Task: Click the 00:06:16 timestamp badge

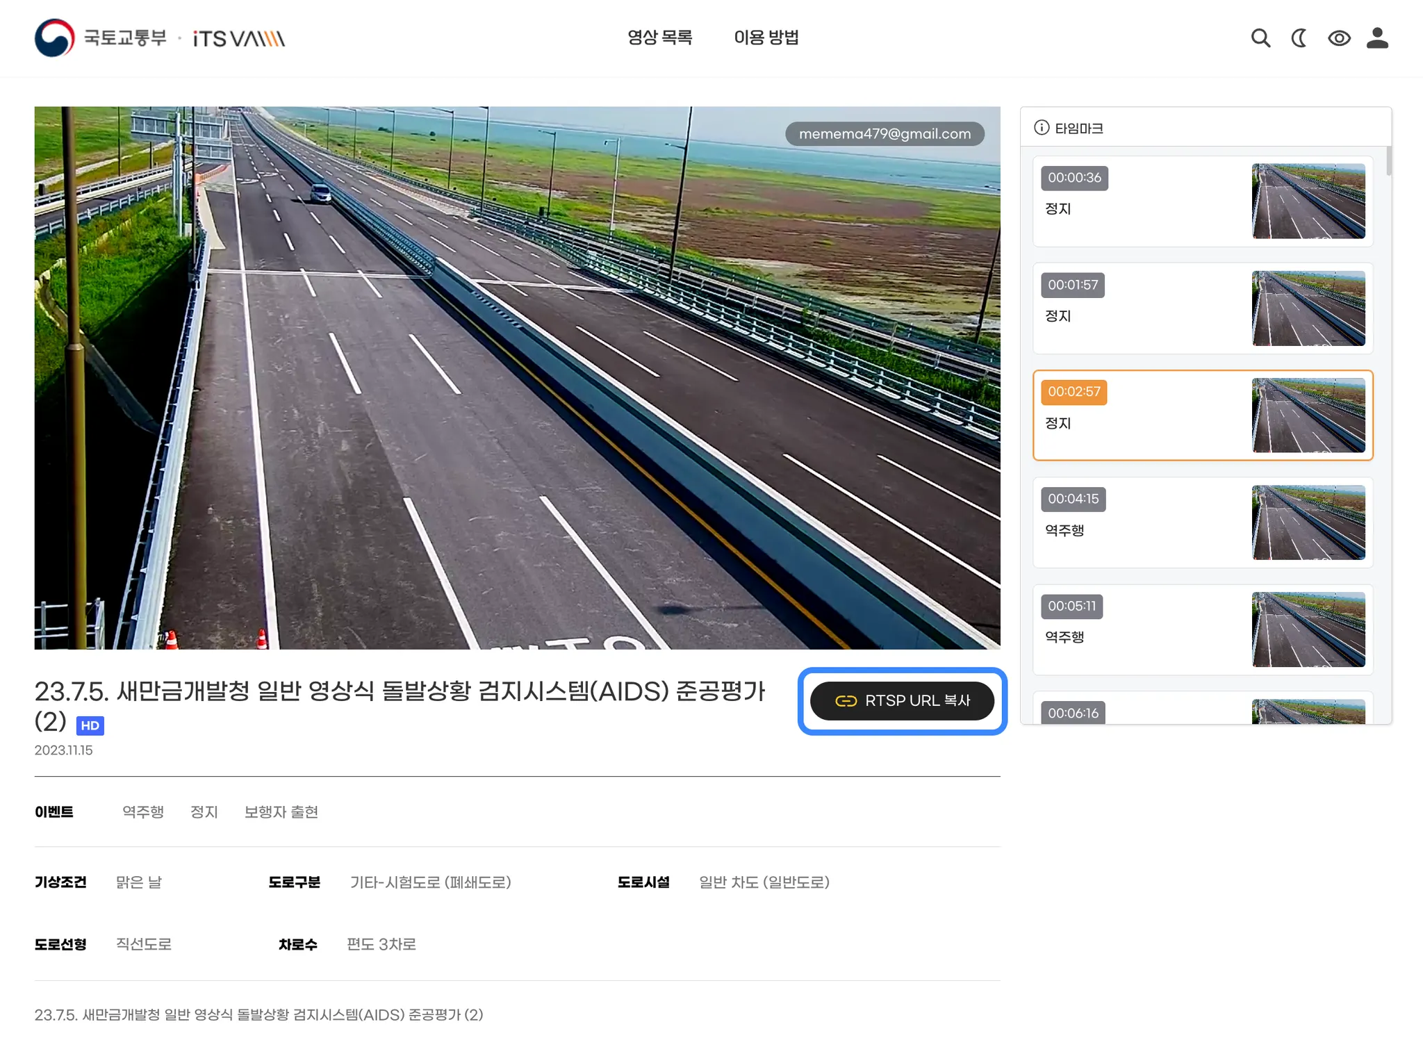Action: [x=1073, y=713]
